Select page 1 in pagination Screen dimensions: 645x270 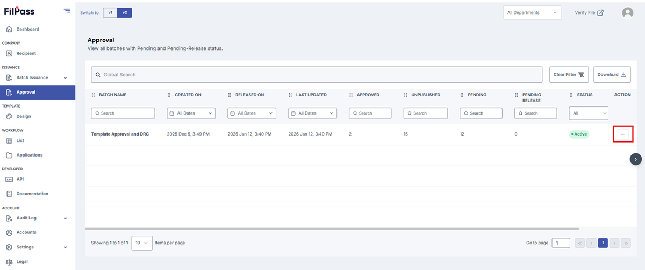click(x=603, y=243)
